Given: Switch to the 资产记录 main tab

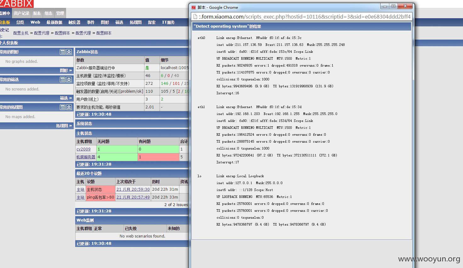Looking at the screenshot, I should pyautogui.click(x=21, y=13).
